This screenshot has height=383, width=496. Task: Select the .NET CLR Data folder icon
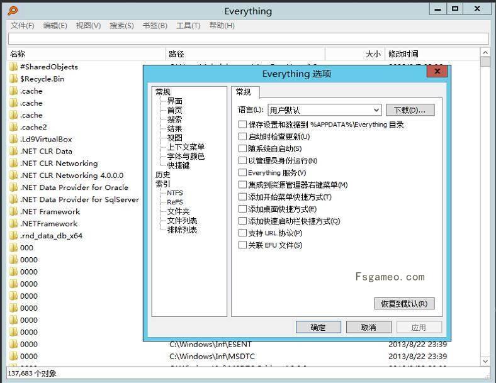pyautogui.click(x=13, y=151)
